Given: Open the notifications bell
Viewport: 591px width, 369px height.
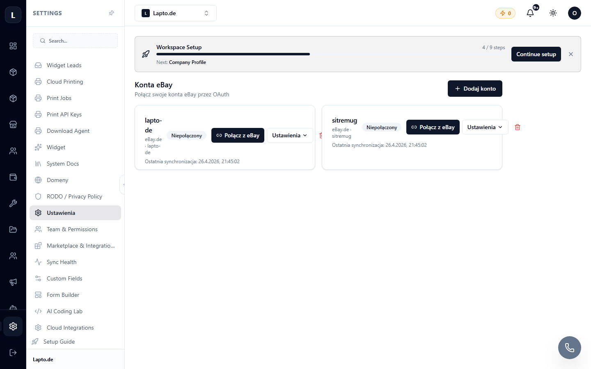Looking at the screenshot, I should click(x=530, y=13).
